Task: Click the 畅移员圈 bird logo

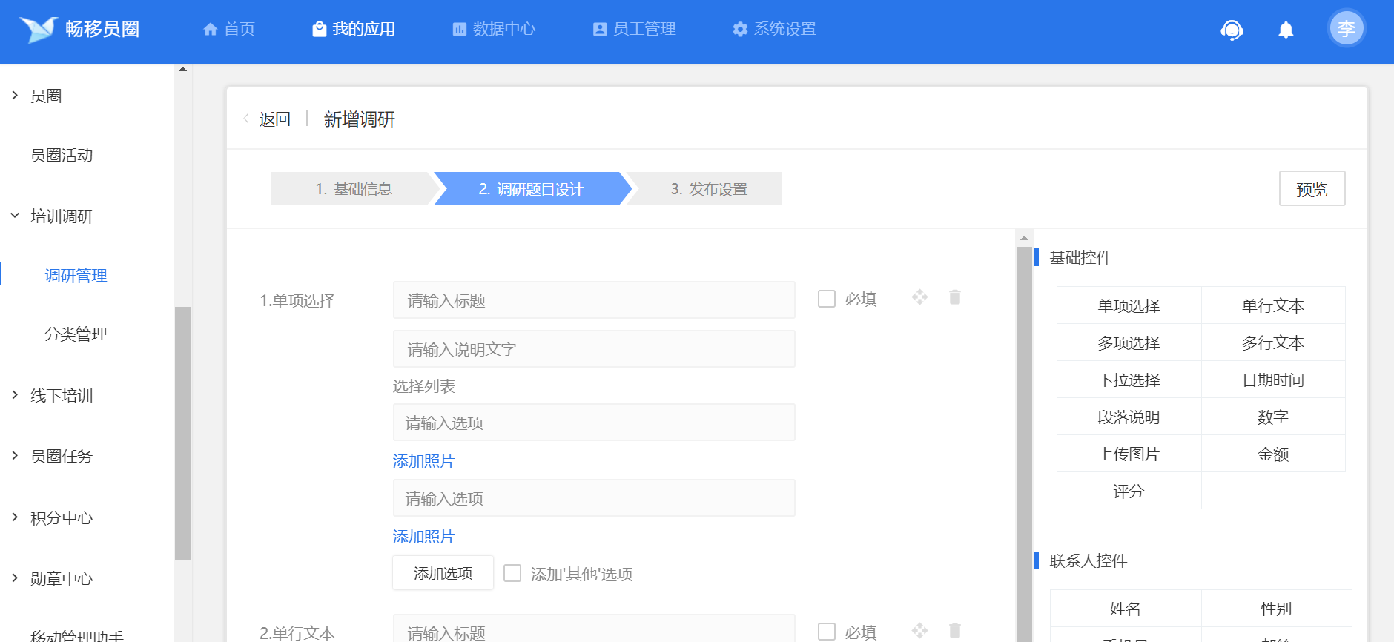Action: (39, 29)
